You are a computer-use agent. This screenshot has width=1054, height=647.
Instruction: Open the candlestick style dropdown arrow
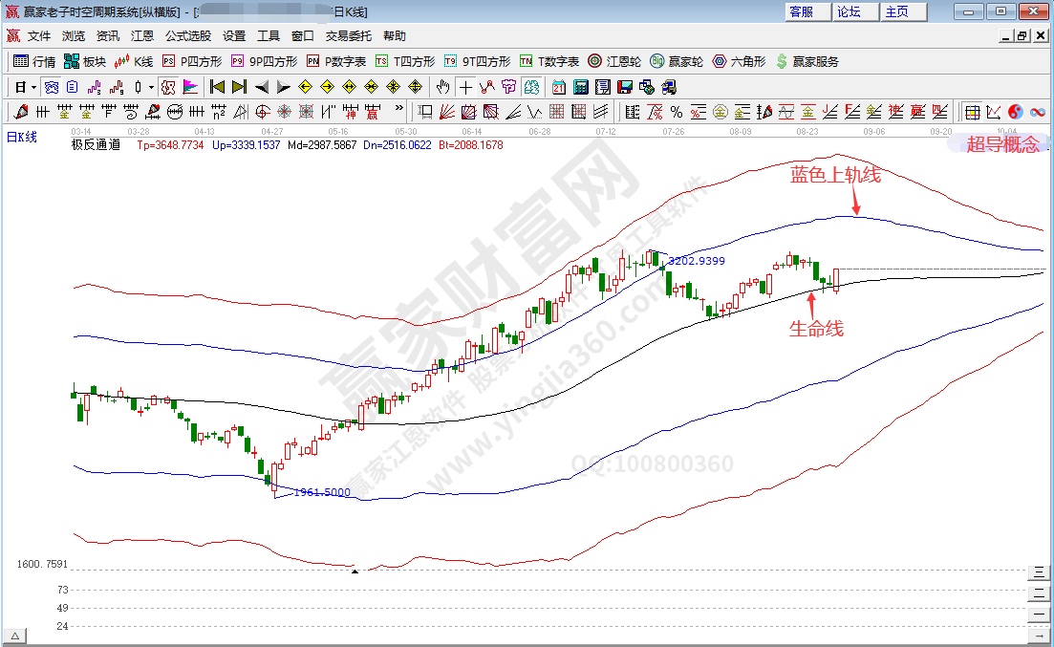(151, 87)
